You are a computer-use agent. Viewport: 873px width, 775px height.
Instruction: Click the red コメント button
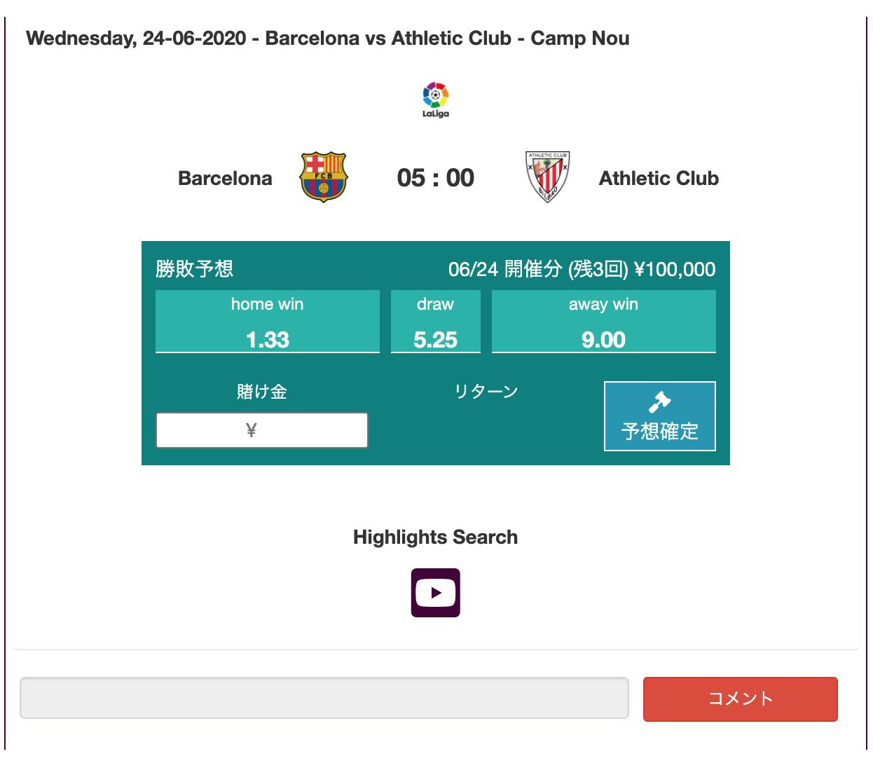[x=740, y=699]
